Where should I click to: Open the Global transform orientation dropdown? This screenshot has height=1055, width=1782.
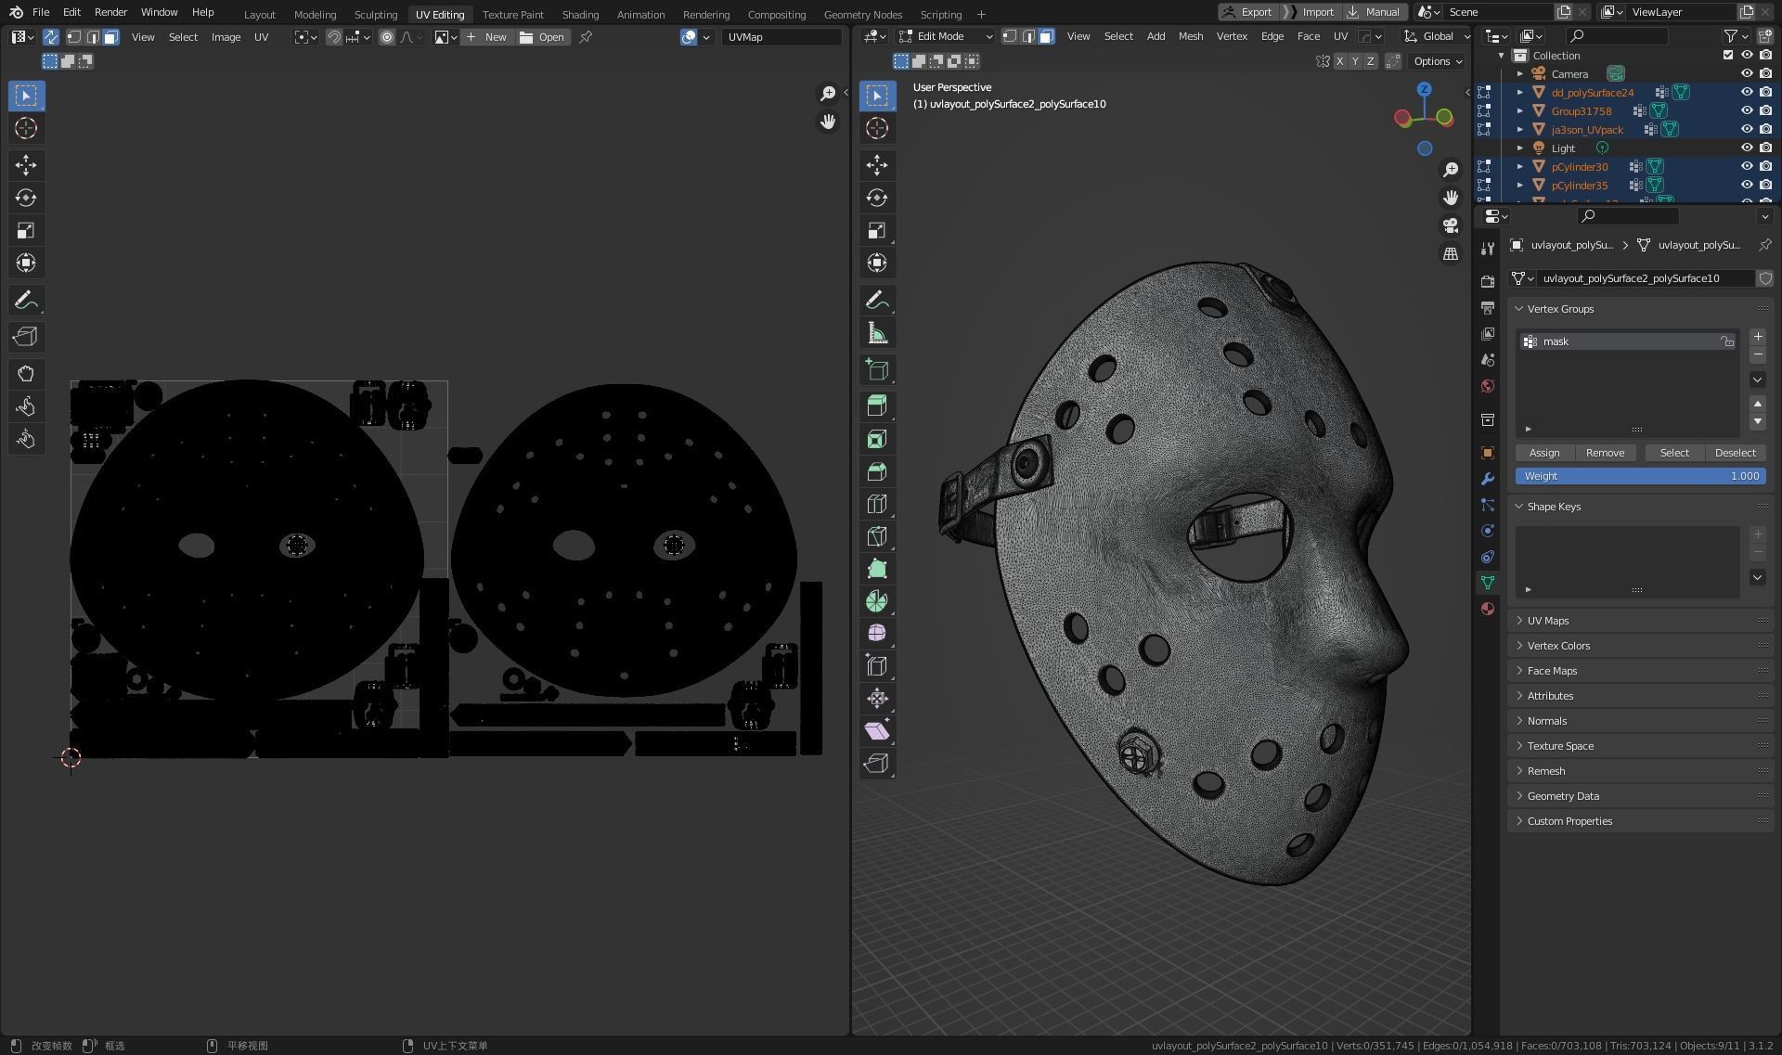pyautogui.click(x=1437, y=36)
